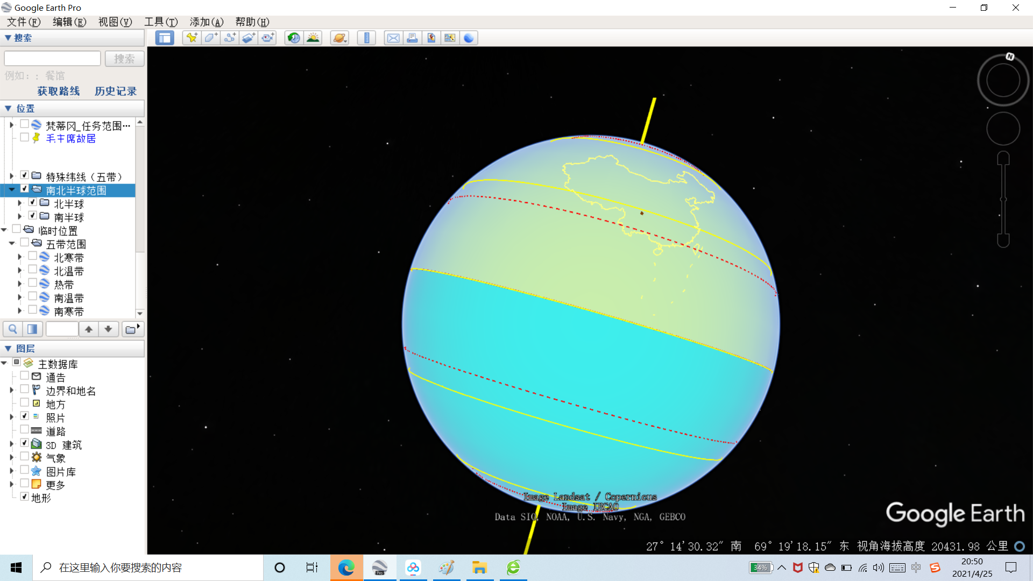
Task: Select the Add Path tool
Action: tap(230, 38)
